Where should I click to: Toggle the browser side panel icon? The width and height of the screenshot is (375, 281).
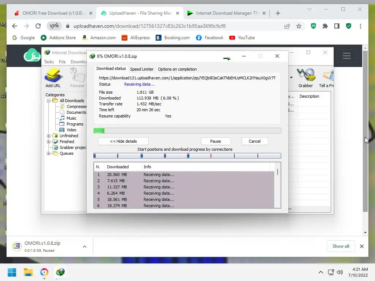pyautogui.click(x=337, y=26)
